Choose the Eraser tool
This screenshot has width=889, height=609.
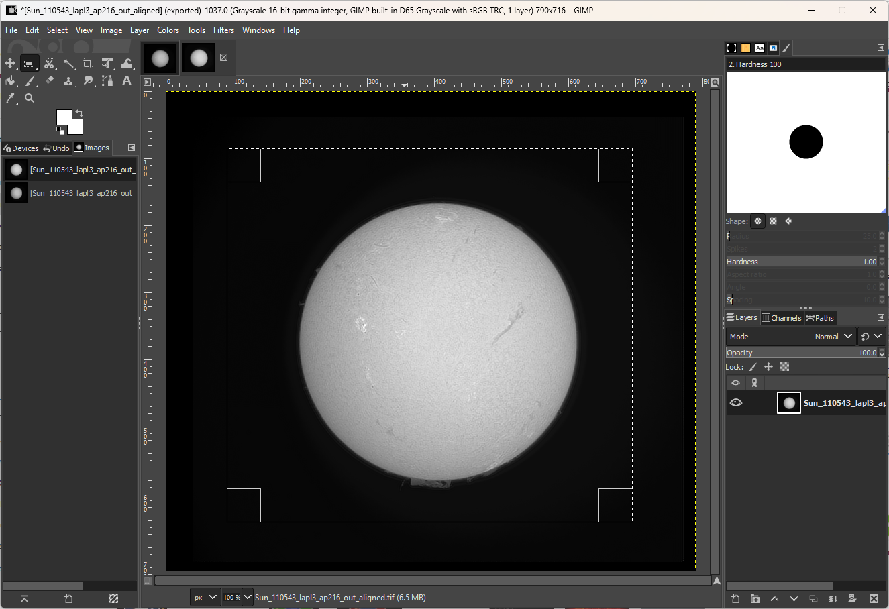[49, 80]
